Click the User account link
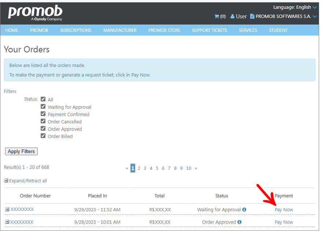This screenshot has height=238, width=325. coord(241,16)
